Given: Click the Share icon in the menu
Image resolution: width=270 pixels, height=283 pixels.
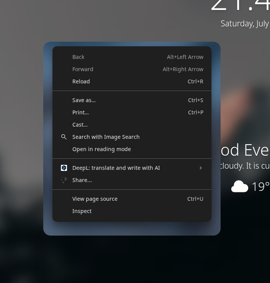Looking at the screenshot, I should [64, 180].
